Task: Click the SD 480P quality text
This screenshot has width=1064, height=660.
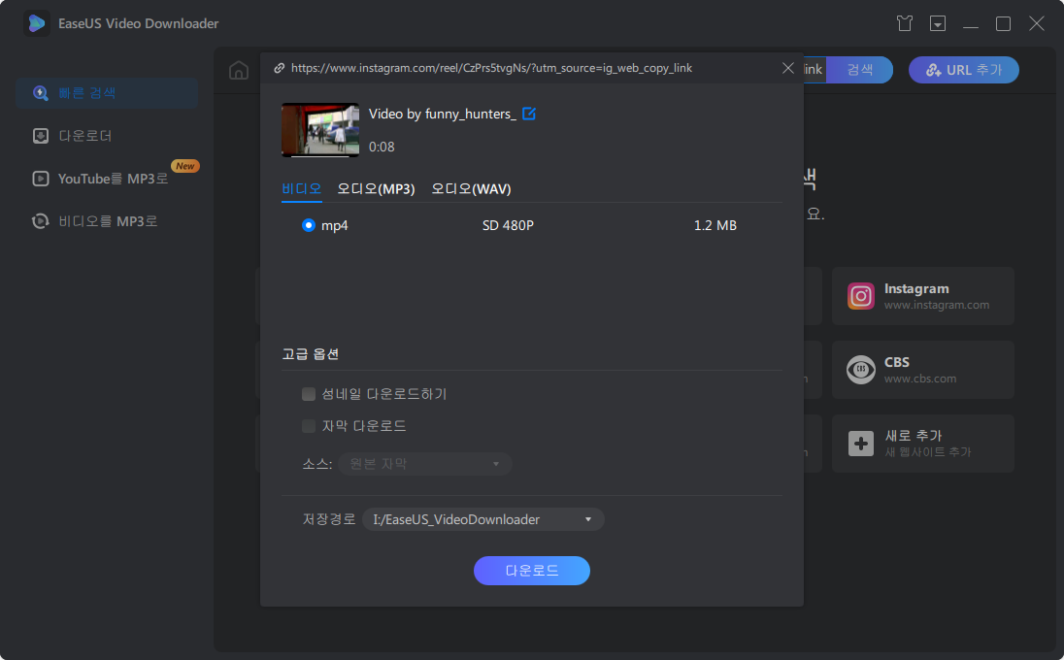Action: coord(508,225)
